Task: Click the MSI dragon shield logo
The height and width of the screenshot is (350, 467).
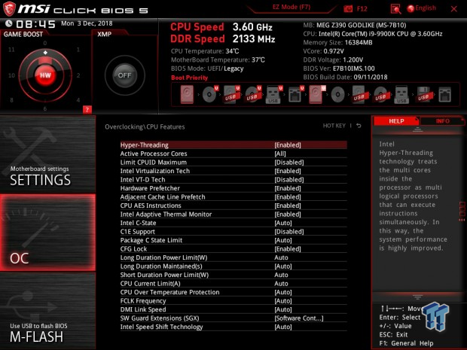Action: tap(9, 9)
